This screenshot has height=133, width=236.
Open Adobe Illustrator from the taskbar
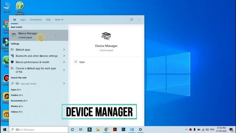click(115, 129)
